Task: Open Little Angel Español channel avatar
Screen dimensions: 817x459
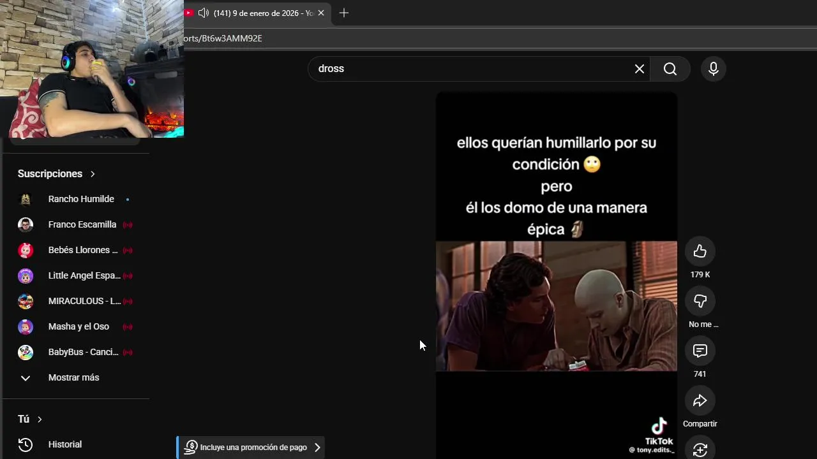Action: (x=26, y=275)
